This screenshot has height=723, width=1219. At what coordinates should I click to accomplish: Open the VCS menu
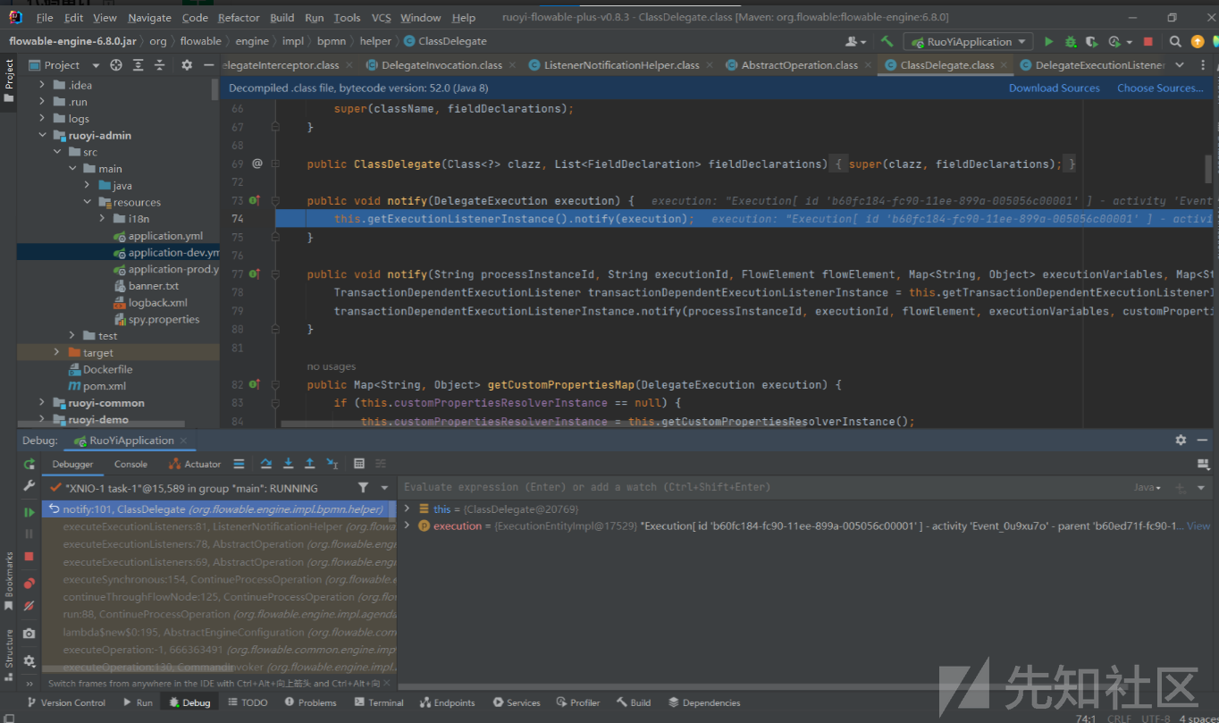click(x=382, y=18)
